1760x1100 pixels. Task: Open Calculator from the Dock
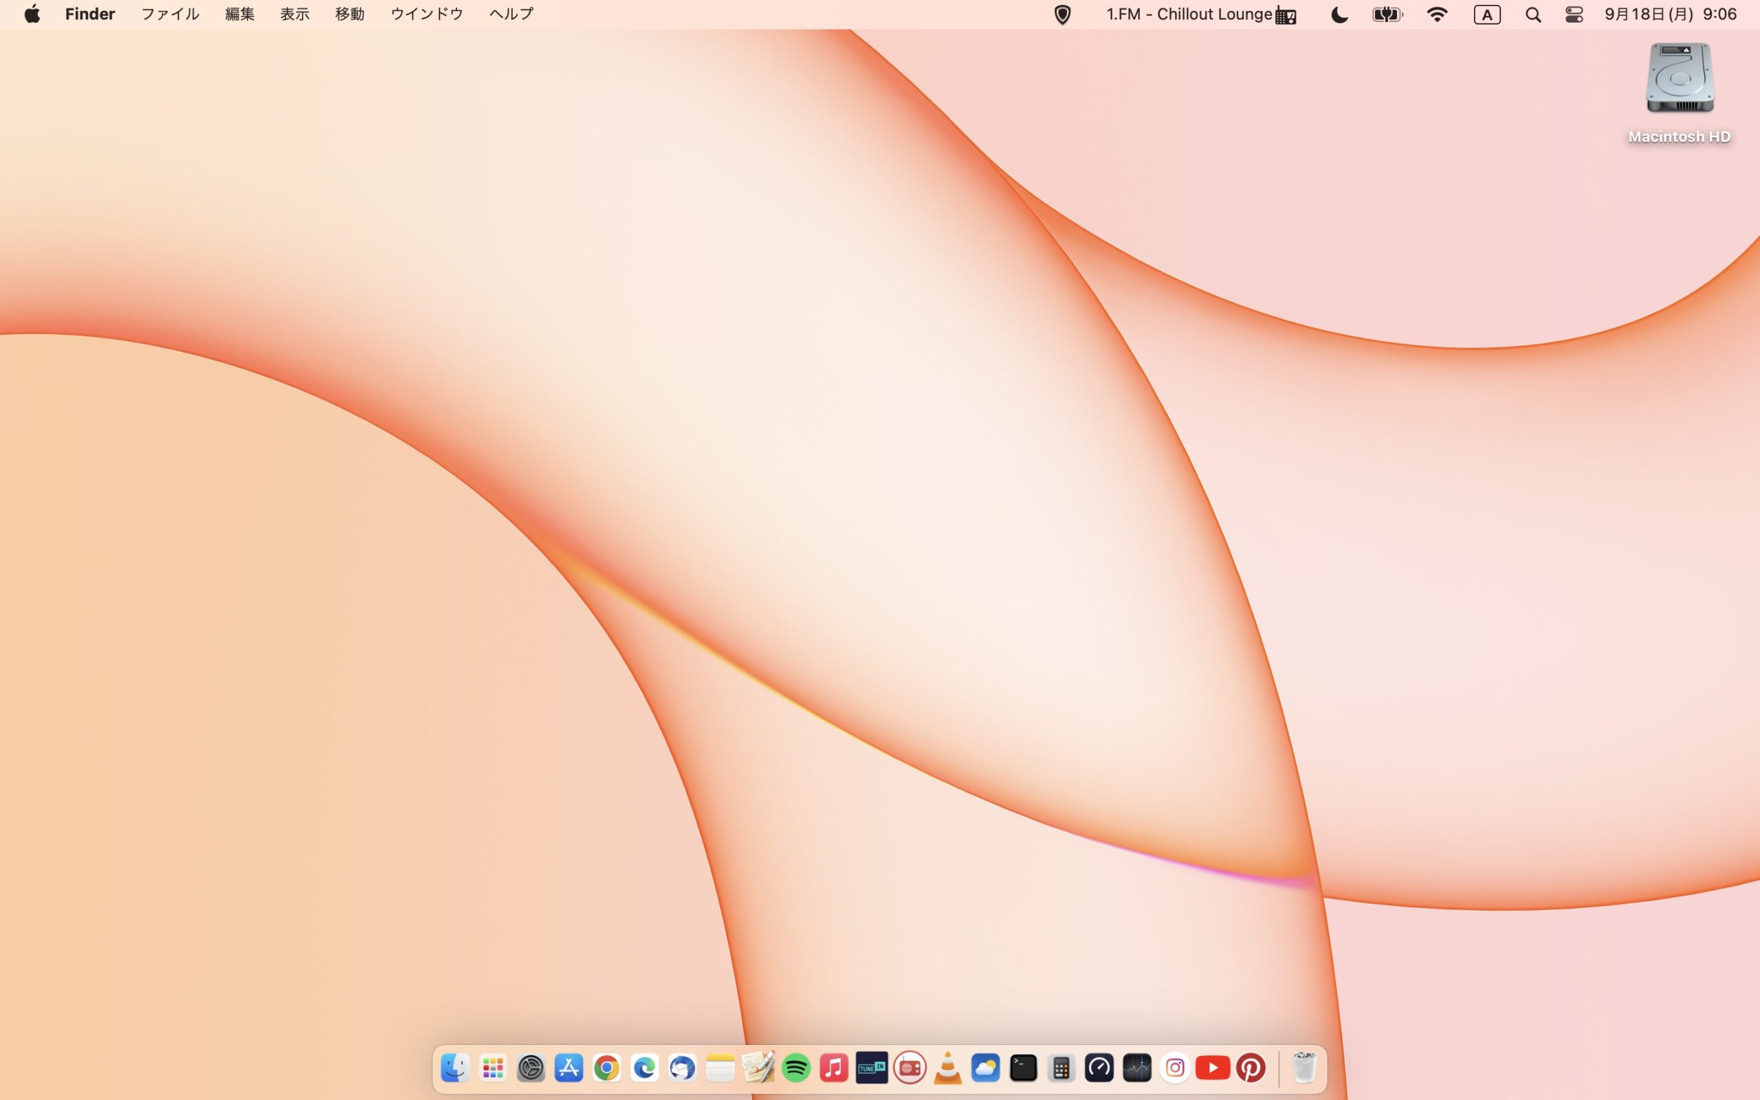[x=1061, y=1067]
